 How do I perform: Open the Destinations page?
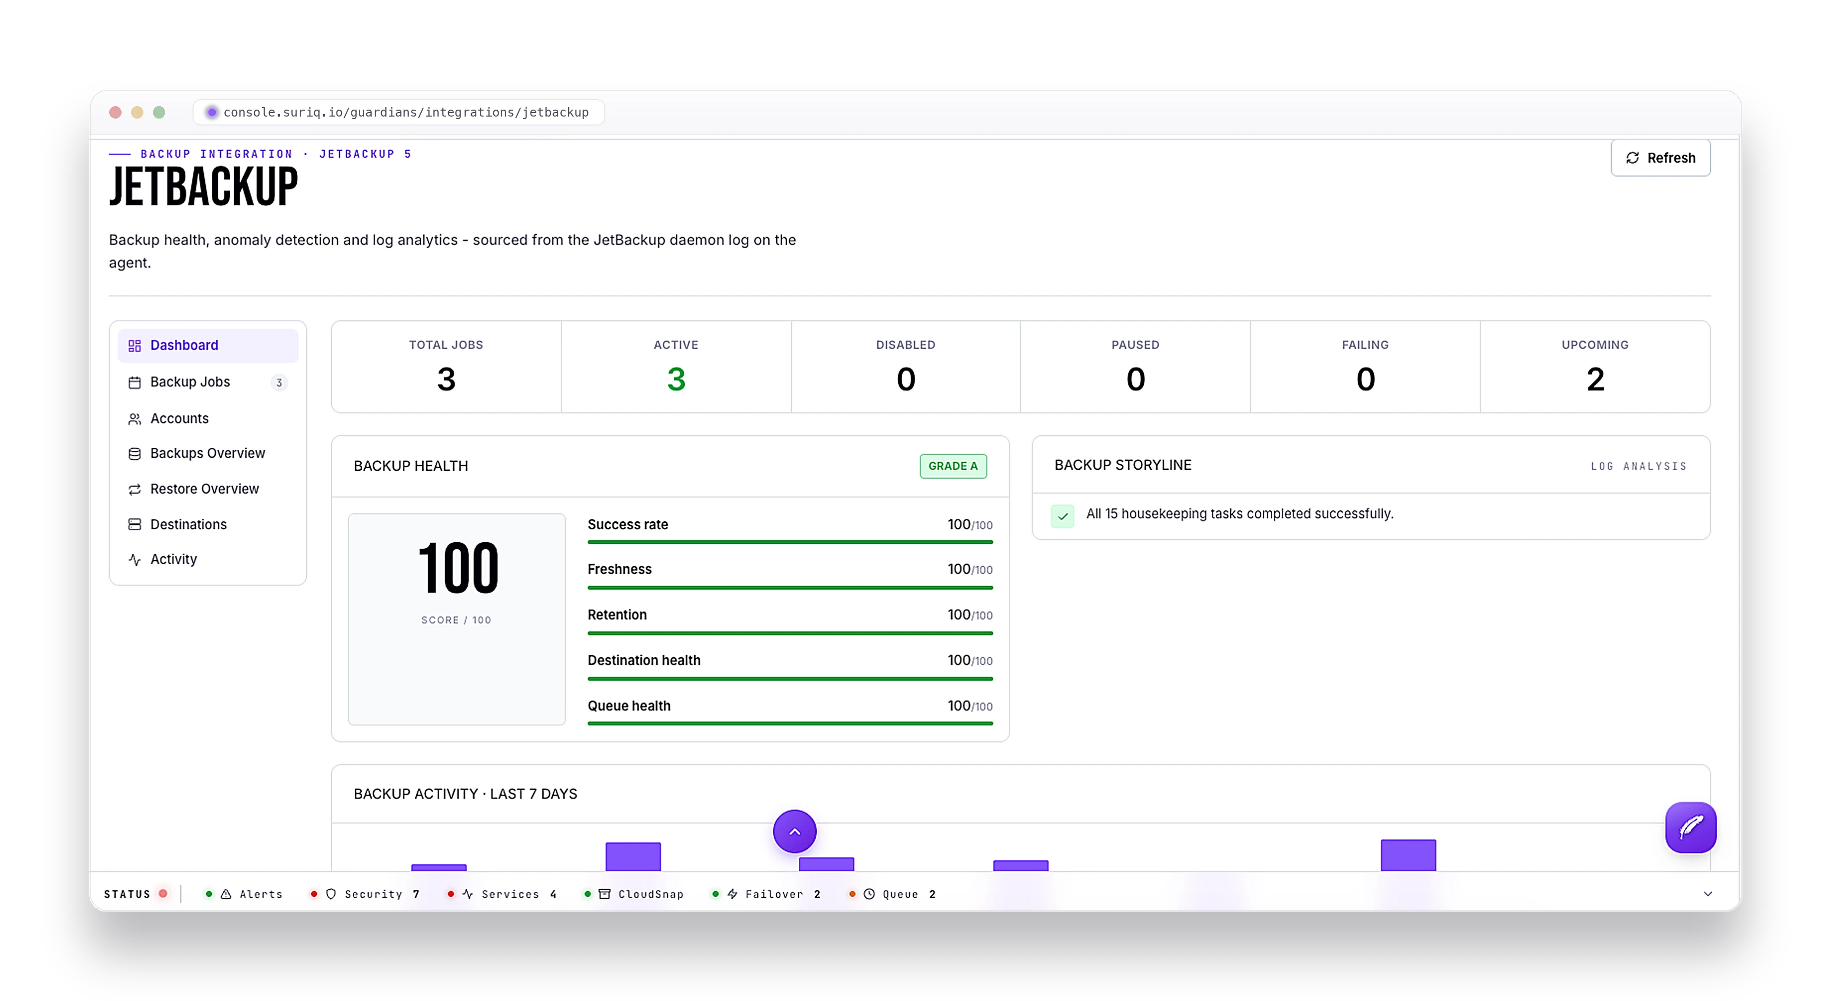click(x=208, y=525)
